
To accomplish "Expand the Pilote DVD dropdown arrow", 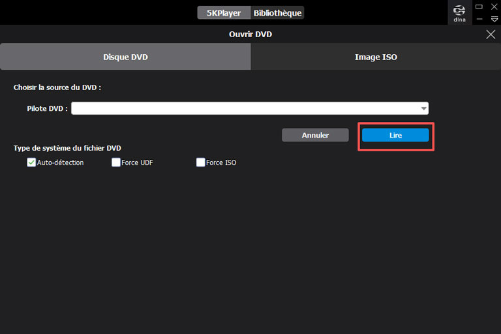I will click(423, 109).
